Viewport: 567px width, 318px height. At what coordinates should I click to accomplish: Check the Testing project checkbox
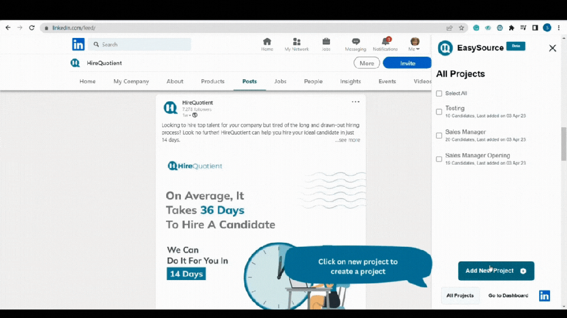[x=439, y=112]
